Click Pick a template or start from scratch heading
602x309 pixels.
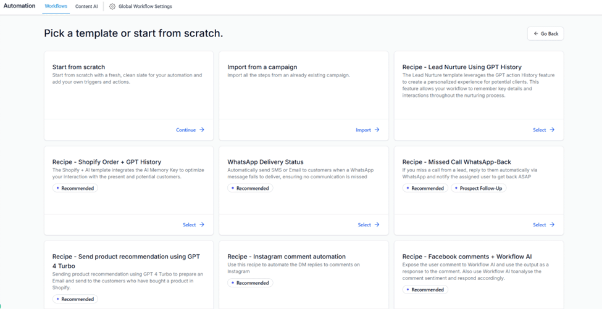[133, 34]
